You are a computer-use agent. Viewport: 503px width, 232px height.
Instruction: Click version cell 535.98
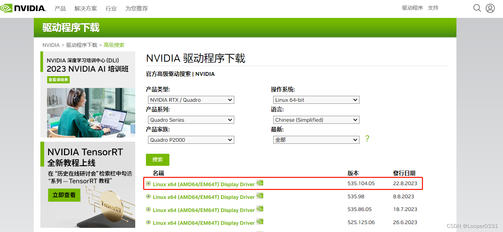pos(356,196)
